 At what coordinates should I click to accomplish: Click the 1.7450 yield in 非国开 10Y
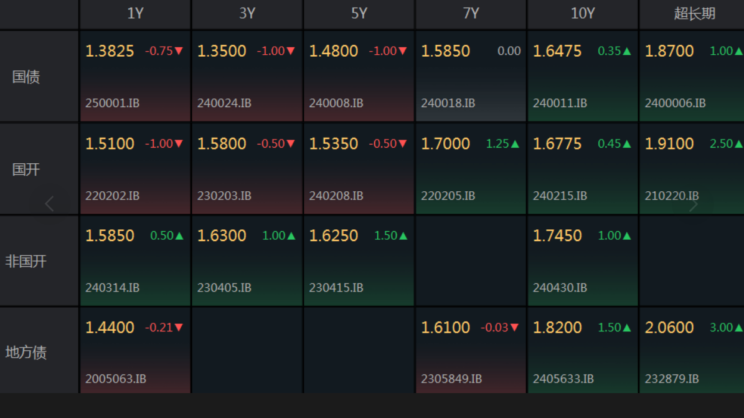(x=557, y=236)
